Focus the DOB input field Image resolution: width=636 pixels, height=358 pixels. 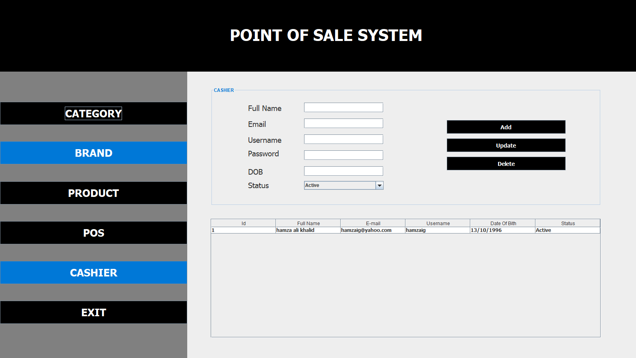pyautogui.click(x=343, y=171)
